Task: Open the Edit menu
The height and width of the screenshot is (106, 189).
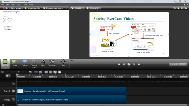Action: tap(7, 5)
